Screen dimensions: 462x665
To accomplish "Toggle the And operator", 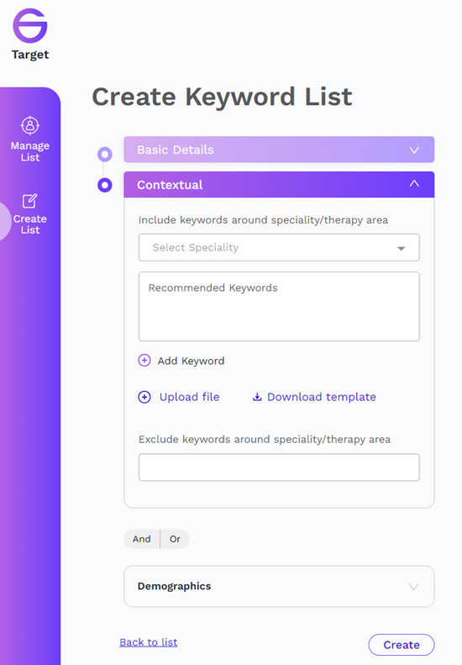I will coord(142,539).
